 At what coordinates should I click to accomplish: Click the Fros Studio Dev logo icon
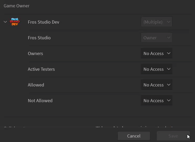15,22
